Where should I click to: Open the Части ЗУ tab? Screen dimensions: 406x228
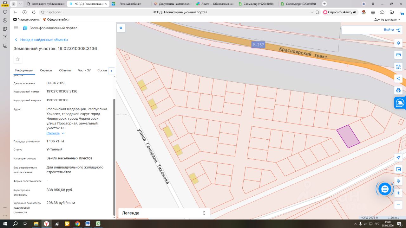click(x=84, y=70)
